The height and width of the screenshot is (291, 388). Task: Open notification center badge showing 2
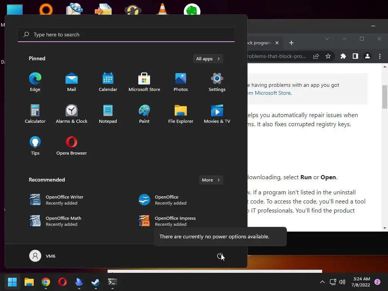click(x=377, y=282)
